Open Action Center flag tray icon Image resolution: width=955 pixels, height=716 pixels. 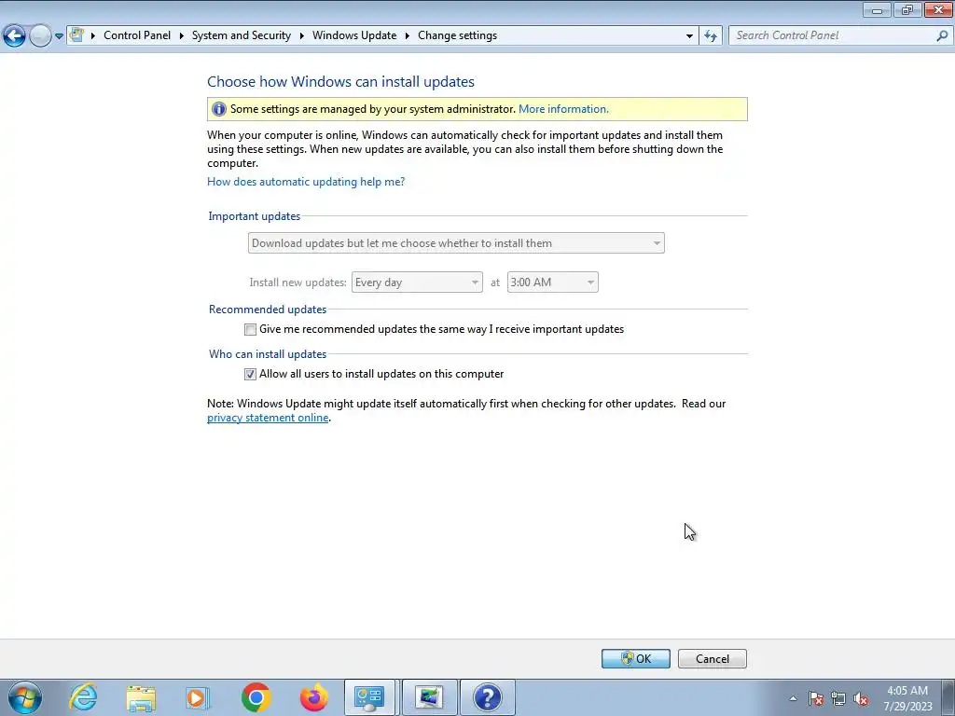(x=816, y=698)
